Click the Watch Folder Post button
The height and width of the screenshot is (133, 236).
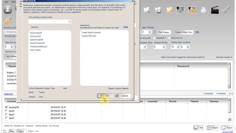pos(184,32)
